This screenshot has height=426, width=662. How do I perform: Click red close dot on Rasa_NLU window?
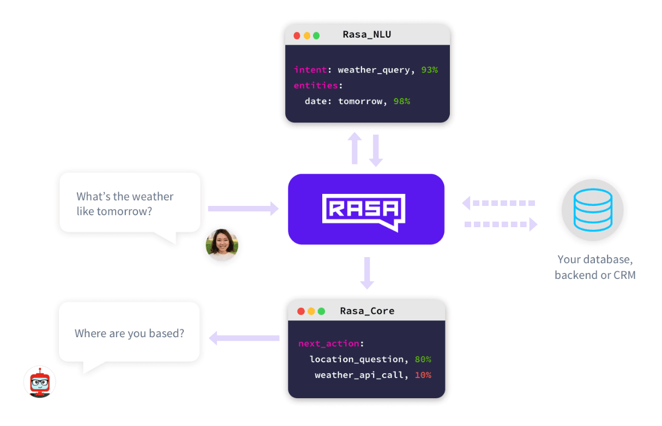point(297,35)
